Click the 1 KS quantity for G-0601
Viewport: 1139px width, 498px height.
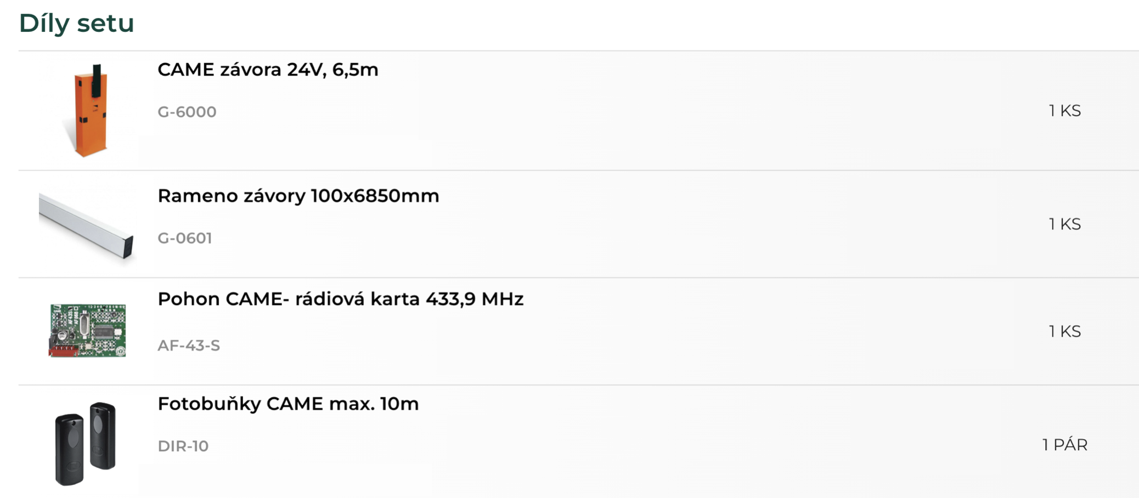(1064, 224)
